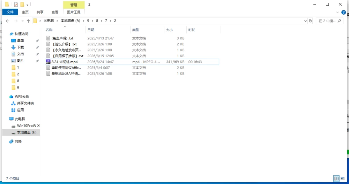Switch to the 查看 ribbon tab
Viewport: 349px width, 184px height.
[x=55, y=12]
